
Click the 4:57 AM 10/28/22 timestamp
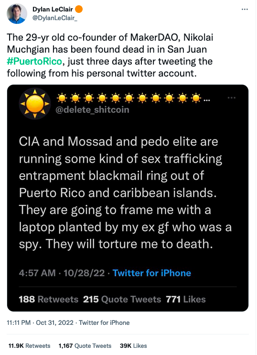point(62,273)
